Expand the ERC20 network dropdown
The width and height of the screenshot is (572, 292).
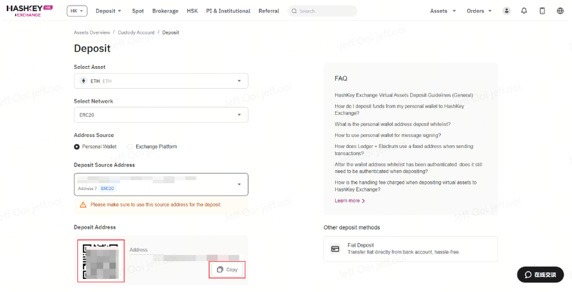pyautogui.click(x=160, y=115)
